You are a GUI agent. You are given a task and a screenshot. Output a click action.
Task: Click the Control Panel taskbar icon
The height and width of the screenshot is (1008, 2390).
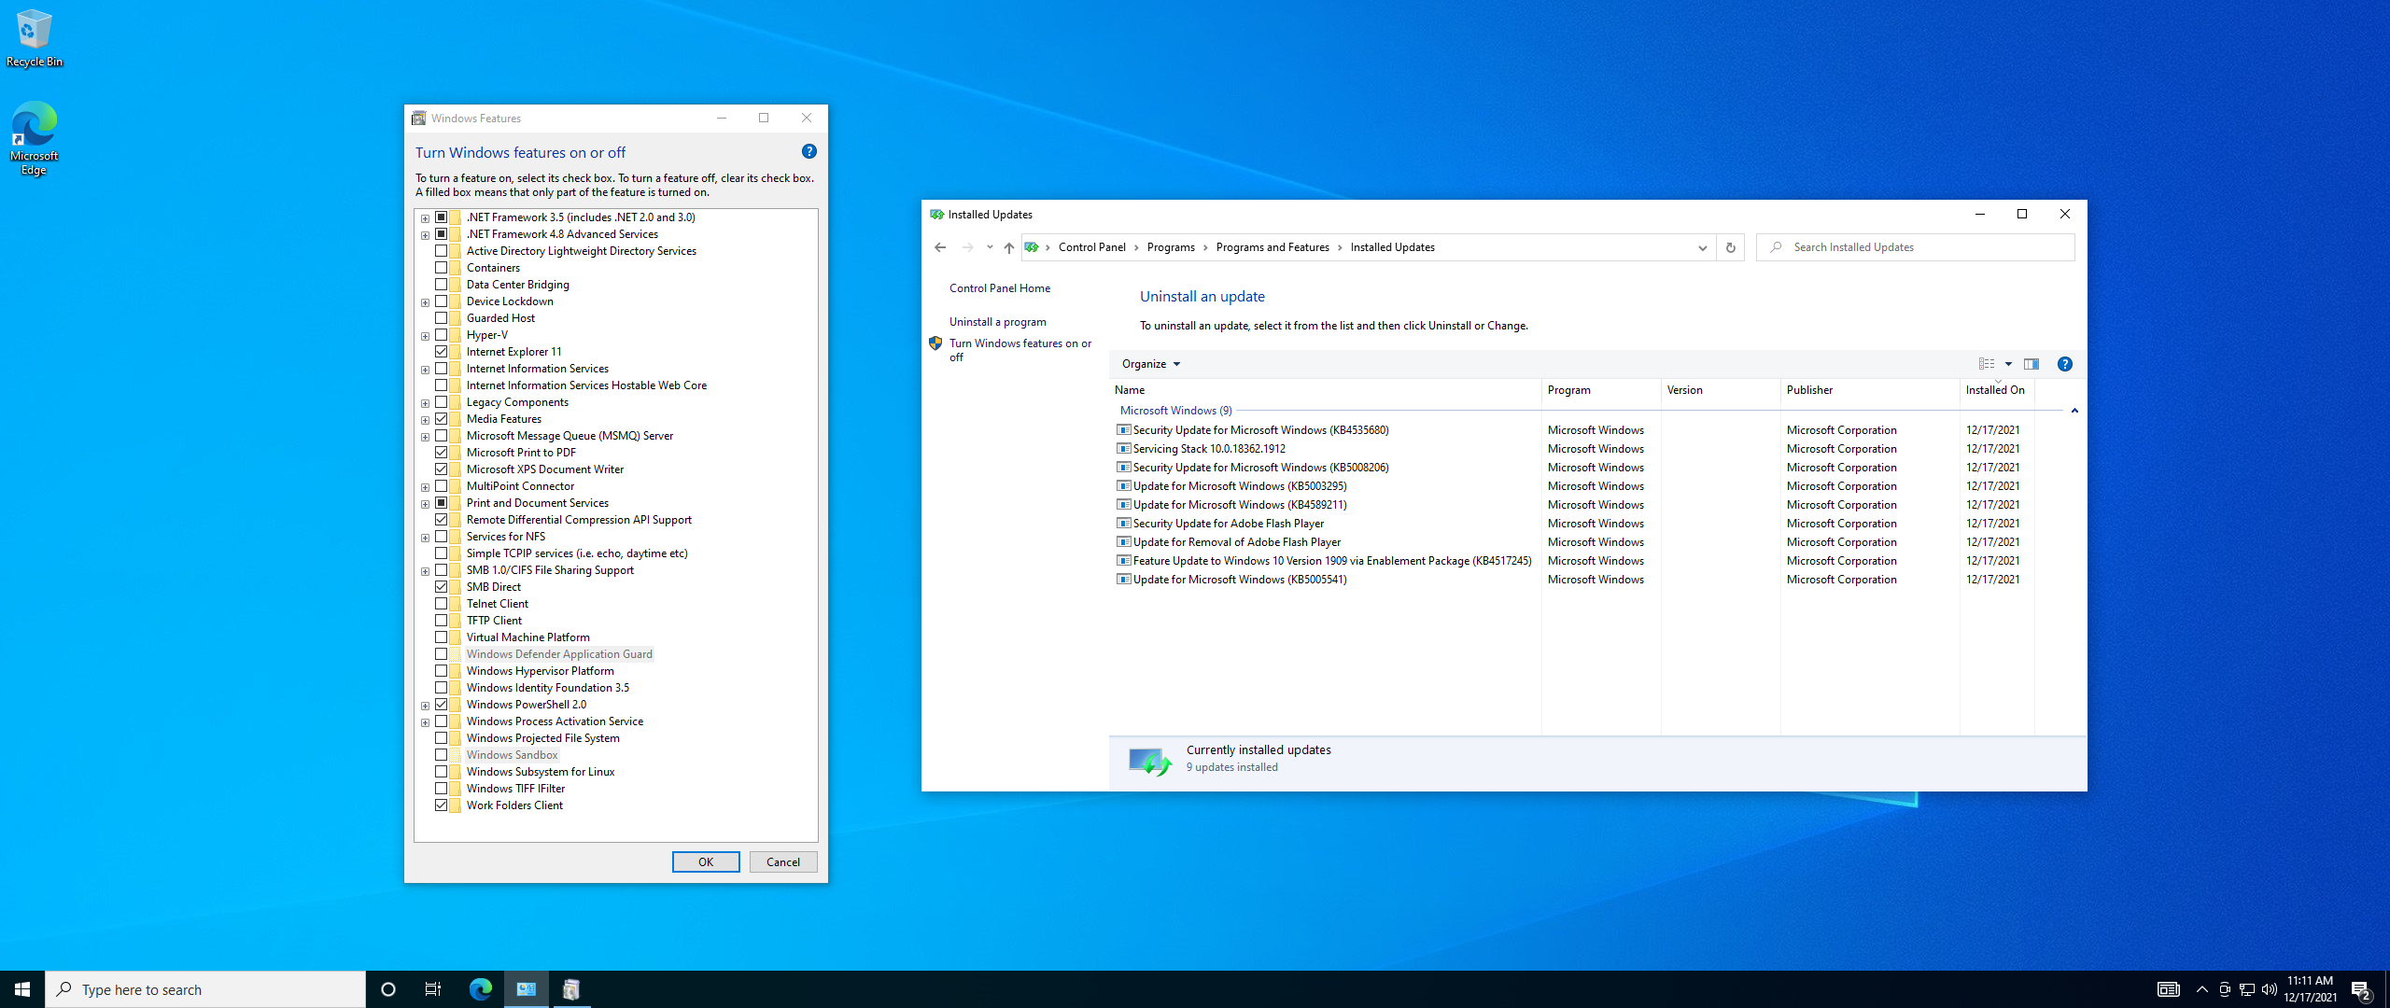click(527, 989)
